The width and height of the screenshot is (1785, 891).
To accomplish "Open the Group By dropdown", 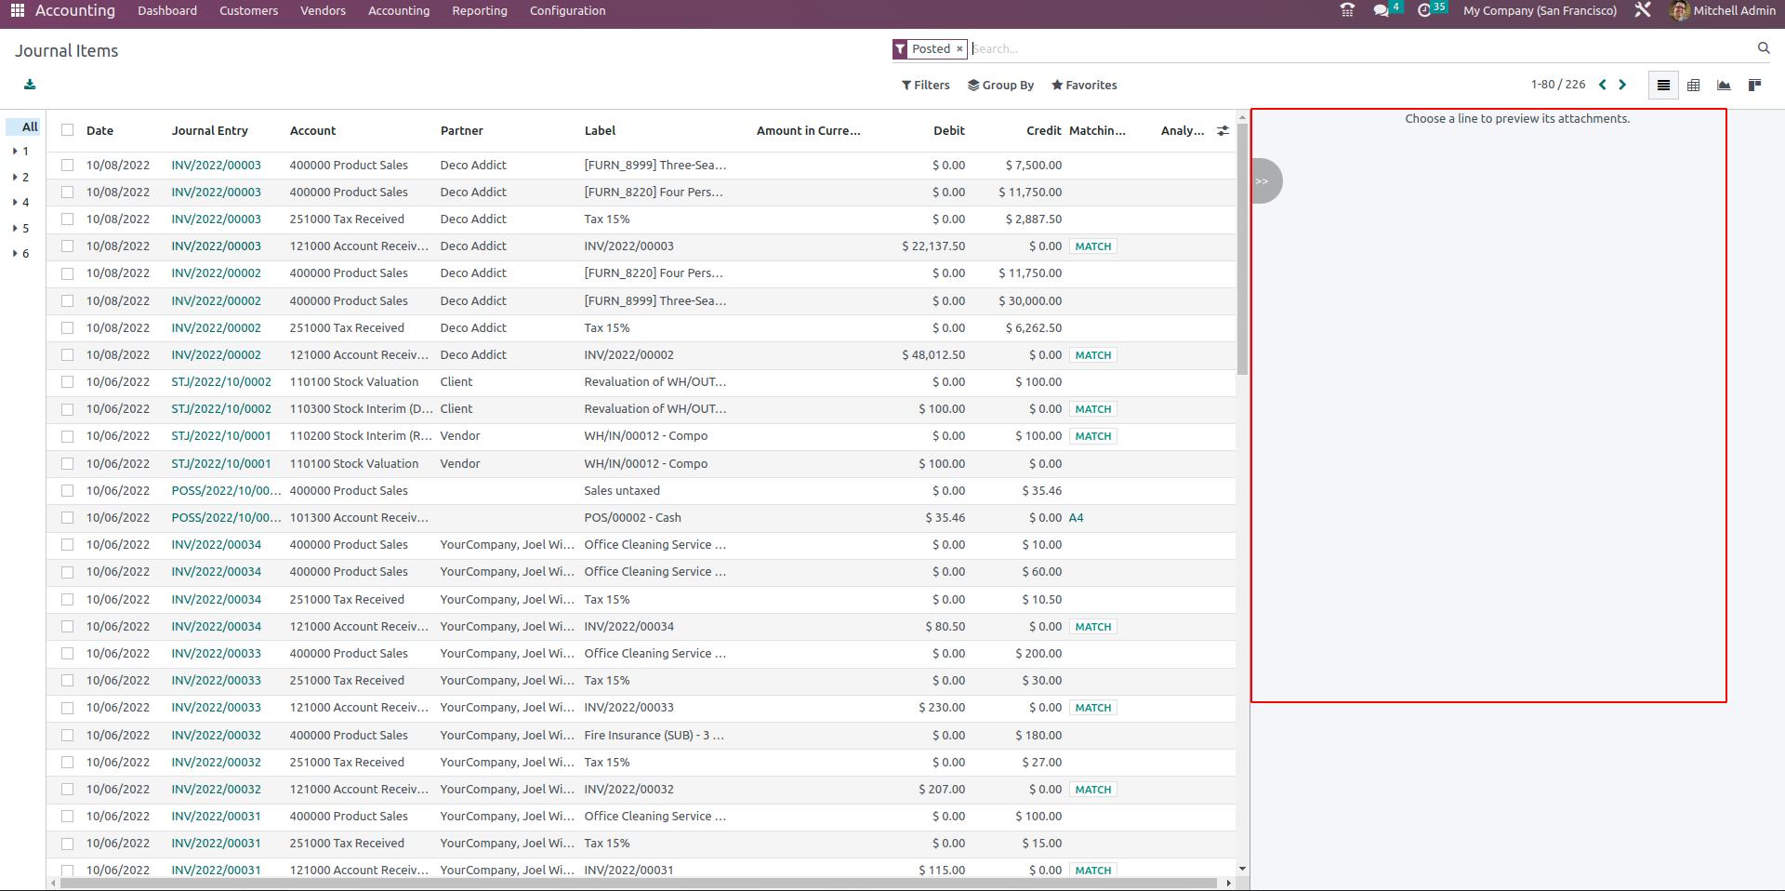I will click(1000, 85).
